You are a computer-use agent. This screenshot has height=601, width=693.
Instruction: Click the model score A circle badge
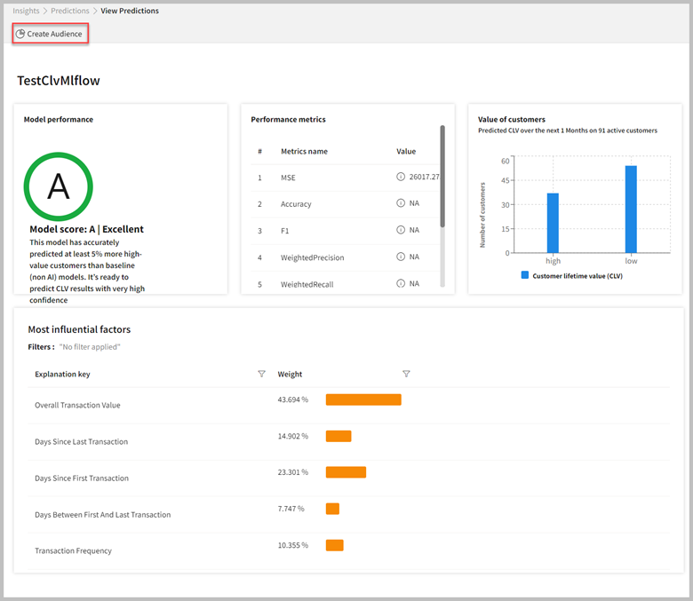point(58,186)
